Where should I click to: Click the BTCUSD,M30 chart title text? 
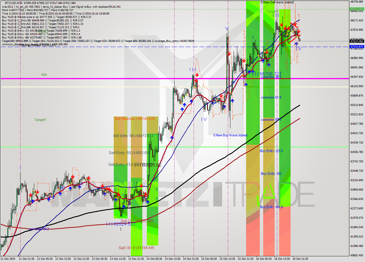click(x=14, y=3)
